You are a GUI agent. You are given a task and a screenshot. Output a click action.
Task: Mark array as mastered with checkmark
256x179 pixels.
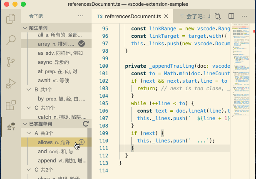pyautogui.click(x=82, y=44)
